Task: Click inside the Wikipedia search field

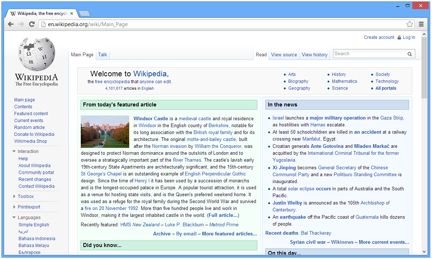Action: (x=369, y=54)
